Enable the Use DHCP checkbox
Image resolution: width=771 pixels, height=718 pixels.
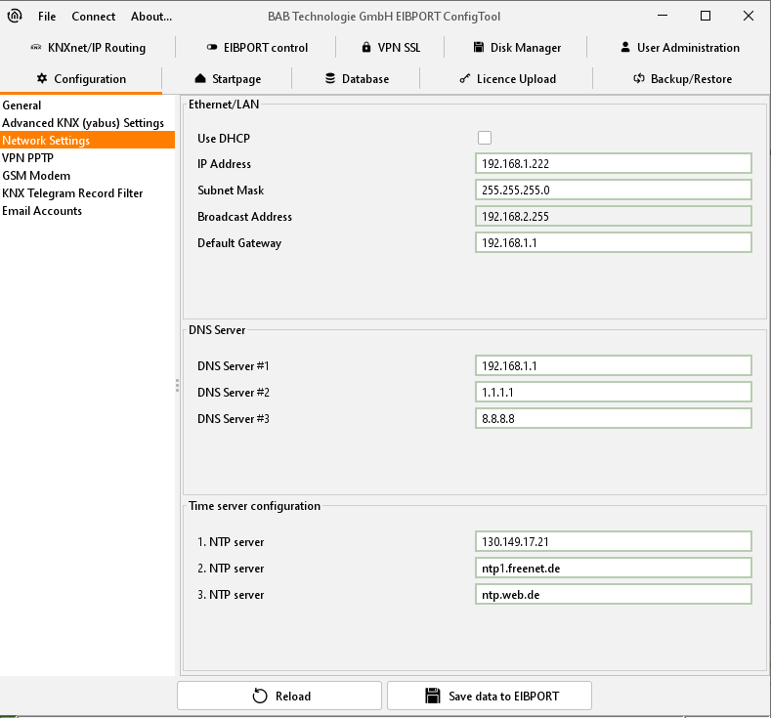[x=485, y=138]
